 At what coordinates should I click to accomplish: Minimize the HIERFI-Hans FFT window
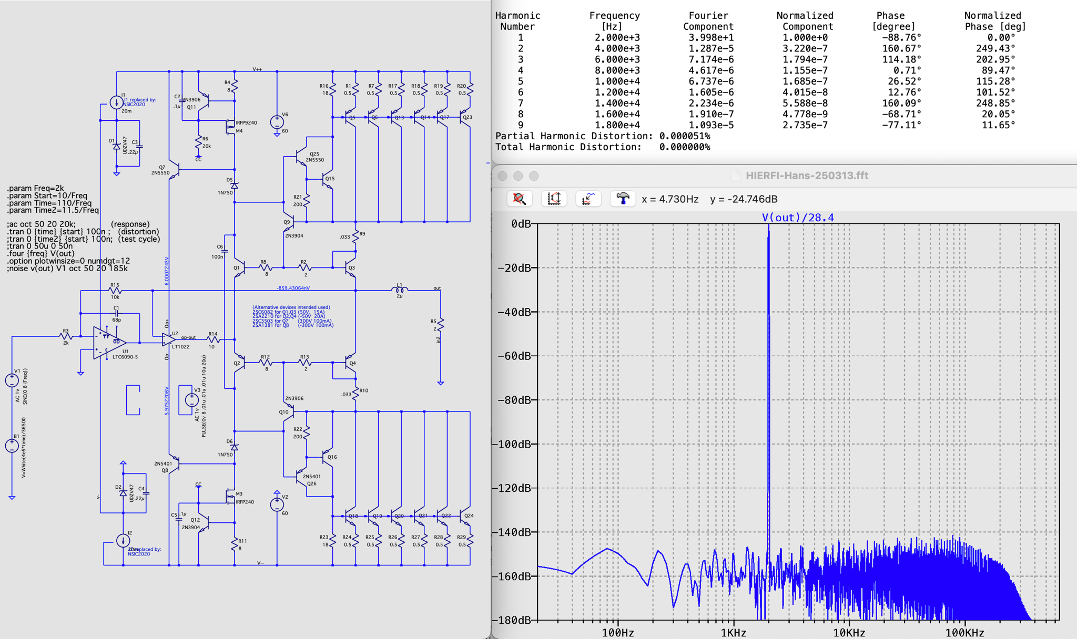click(518, 176)
